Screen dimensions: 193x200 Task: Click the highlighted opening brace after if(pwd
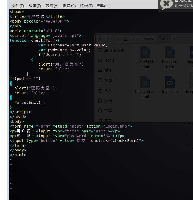(11, 83)
